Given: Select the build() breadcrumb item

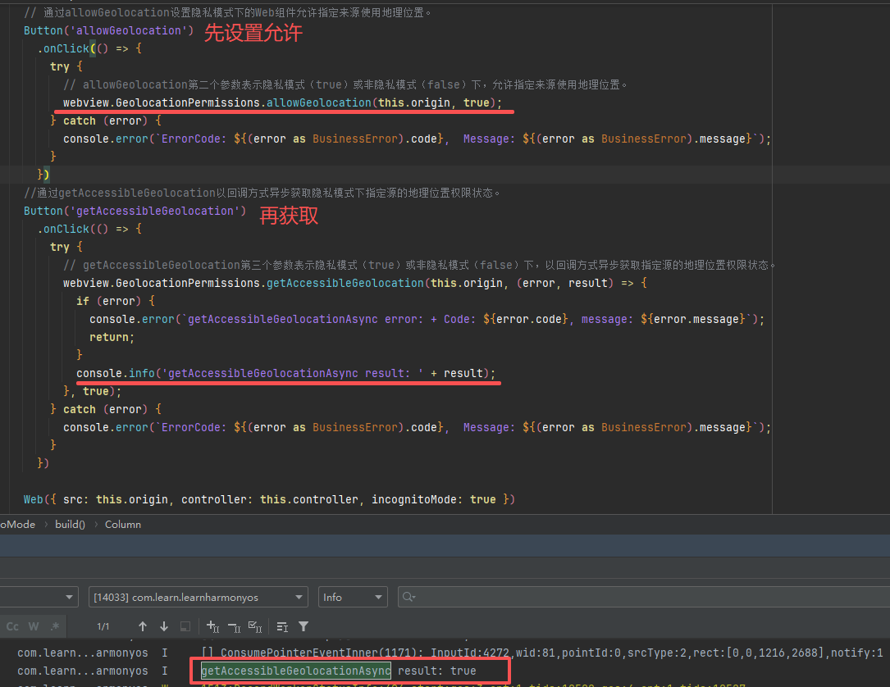Looking at the screenshot, I should 69,524.
